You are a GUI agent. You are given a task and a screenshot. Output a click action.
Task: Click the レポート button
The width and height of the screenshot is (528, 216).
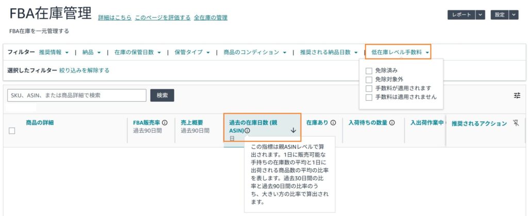461,15
